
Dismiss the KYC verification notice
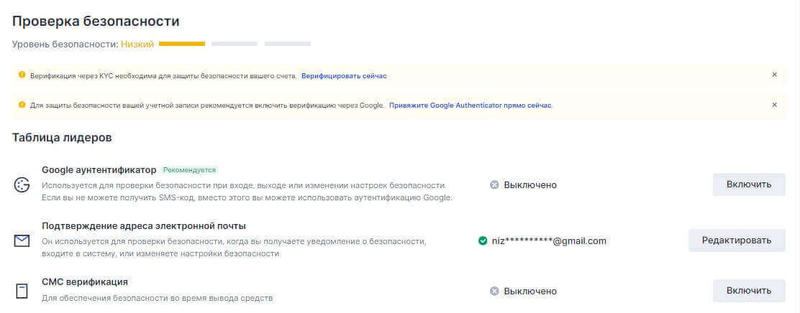774,75
